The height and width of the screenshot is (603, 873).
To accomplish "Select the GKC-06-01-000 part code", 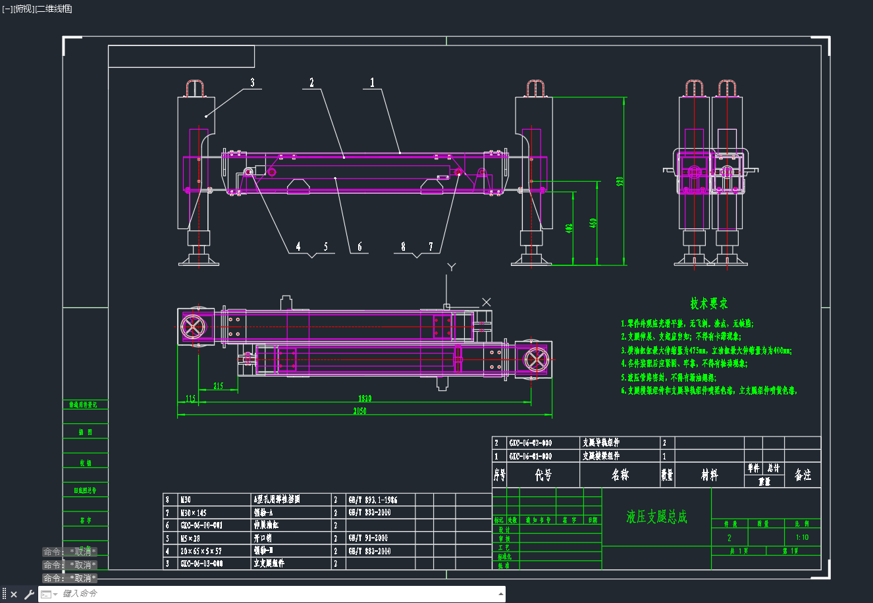I will [531, 456].
